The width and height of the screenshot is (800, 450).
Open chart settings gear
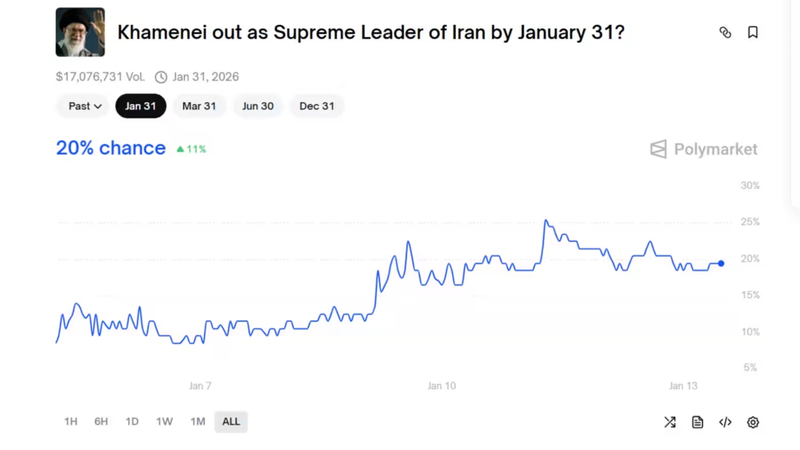pos(753,422)
